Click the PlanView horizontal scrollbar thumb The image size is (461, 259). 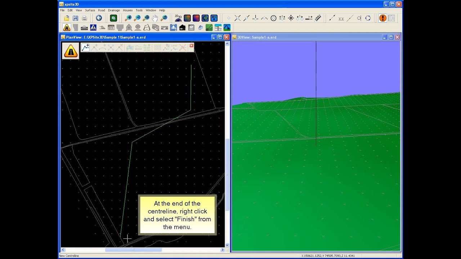click(x=133, y=250)
